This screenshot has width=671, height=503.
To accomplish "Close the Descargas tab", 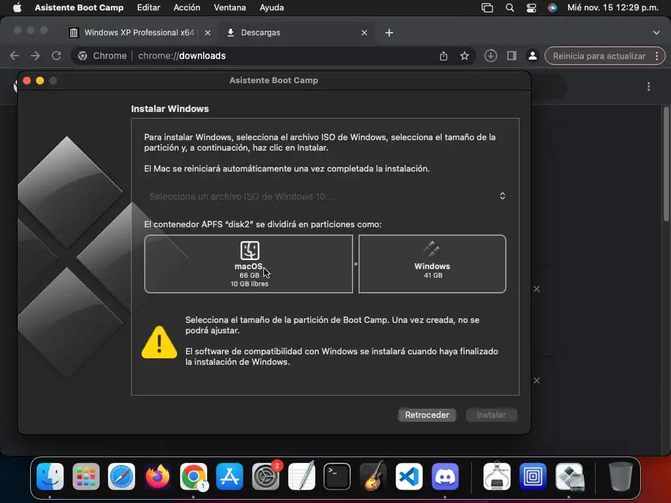I will [x=364, y=33].
